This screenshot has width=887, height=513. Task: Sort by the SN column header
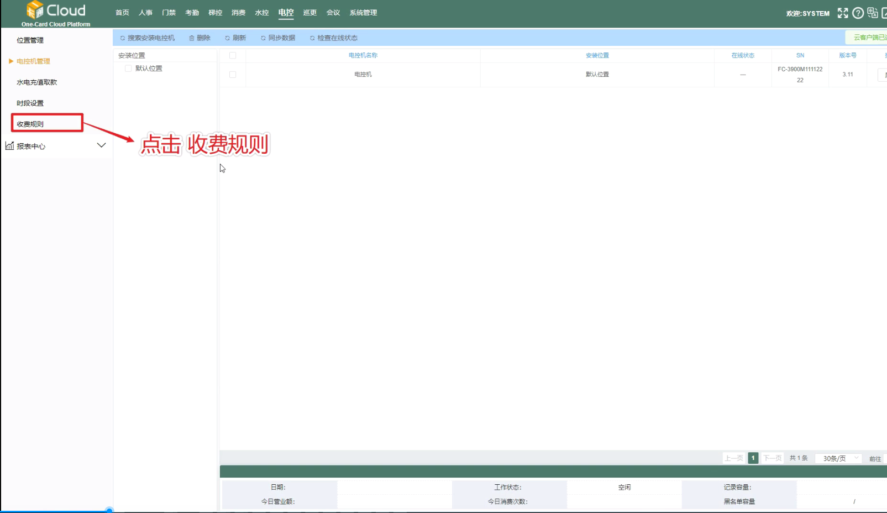click(800, 55)
